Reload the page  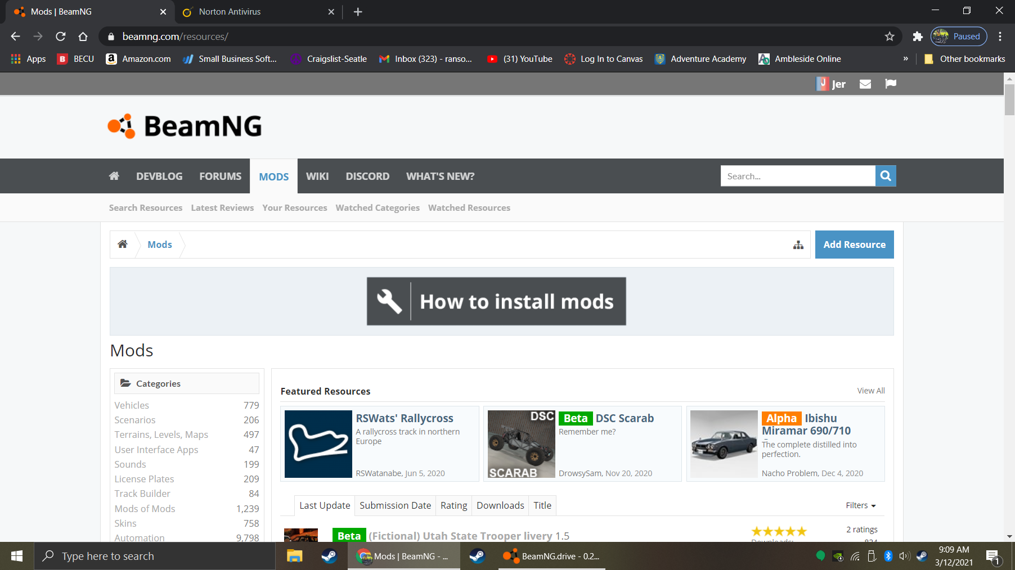click(61, 37)
